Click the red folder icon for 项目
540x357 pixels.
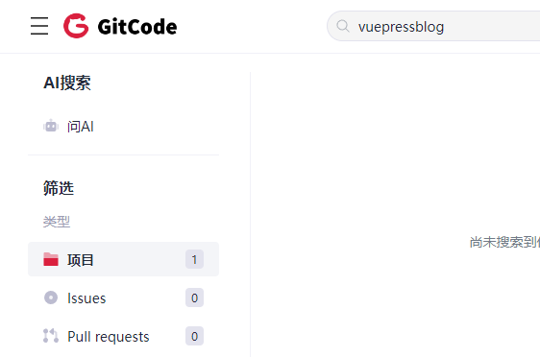pyautogui.click(x=51, y=259)
